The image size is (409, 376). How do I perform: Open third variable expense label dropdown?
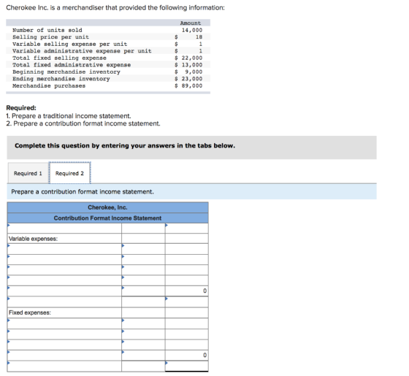point(64,270)
